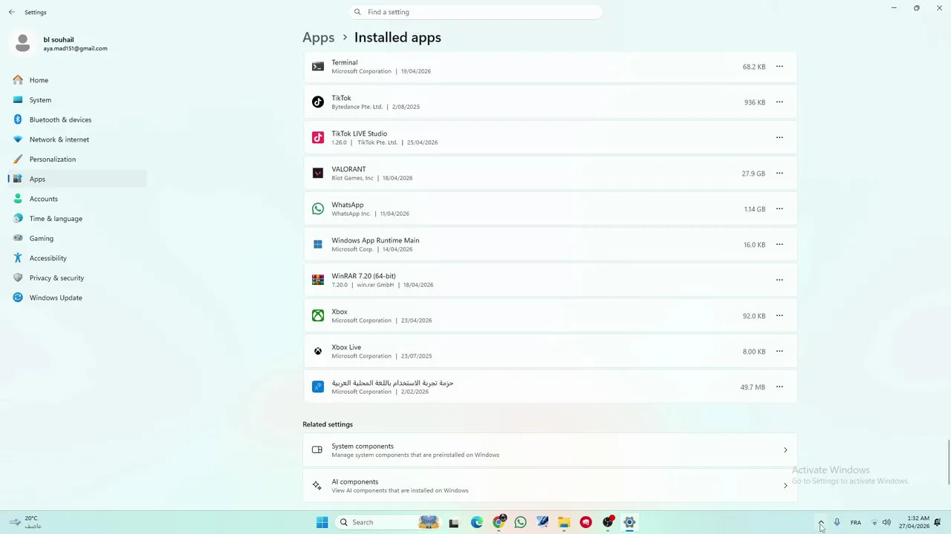
Task: Open options menu for Xbox Live
Action: pyautogui.click(x=779, y=352)
